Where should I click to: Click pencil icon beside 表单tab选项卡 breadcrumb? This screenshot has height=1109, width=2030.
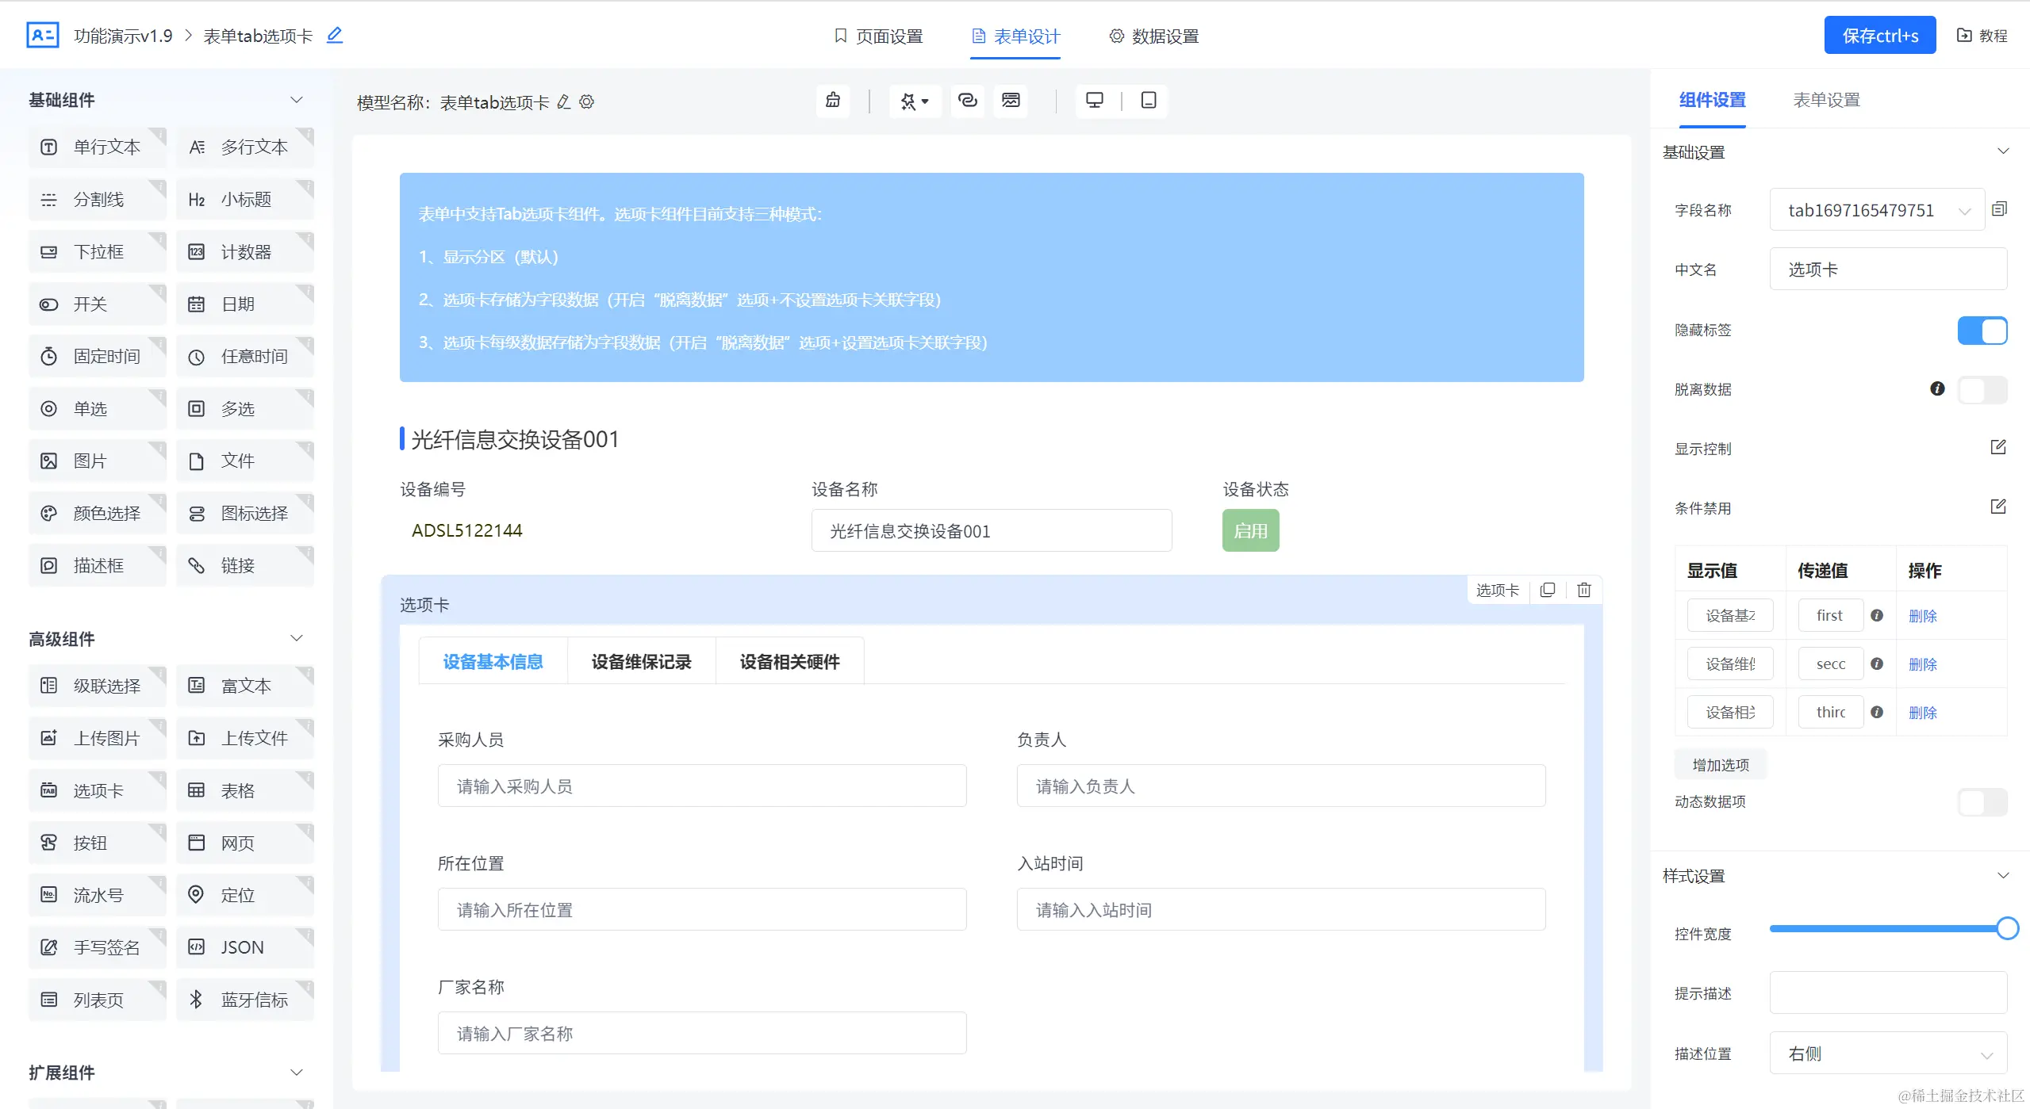point(335,35)
